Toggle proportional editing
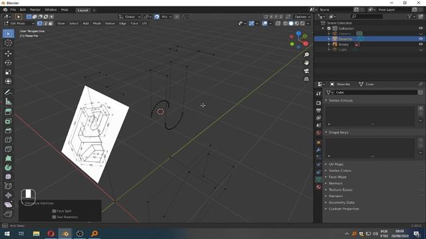Image resolution: width=426 pixels, height=239 pixels. pos(177,17)
